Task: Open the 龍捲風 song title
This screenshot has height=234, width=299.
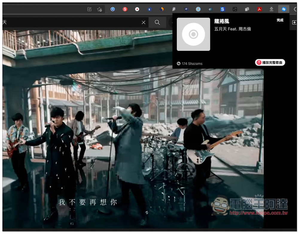Action: click(x=222, y=21)
